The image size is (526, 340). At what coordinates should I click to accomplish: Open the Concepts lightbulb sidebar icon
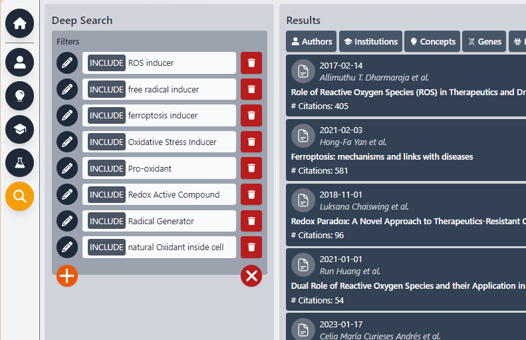pos(19,96)
